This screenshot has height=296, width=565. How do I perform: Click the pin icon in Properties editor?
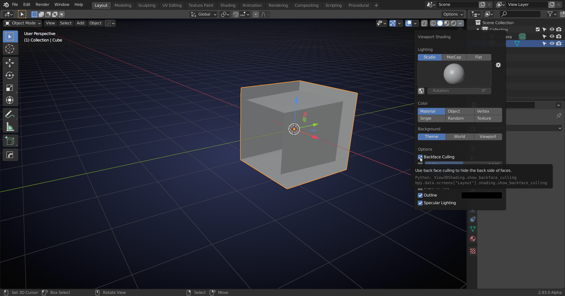[559, 116]
